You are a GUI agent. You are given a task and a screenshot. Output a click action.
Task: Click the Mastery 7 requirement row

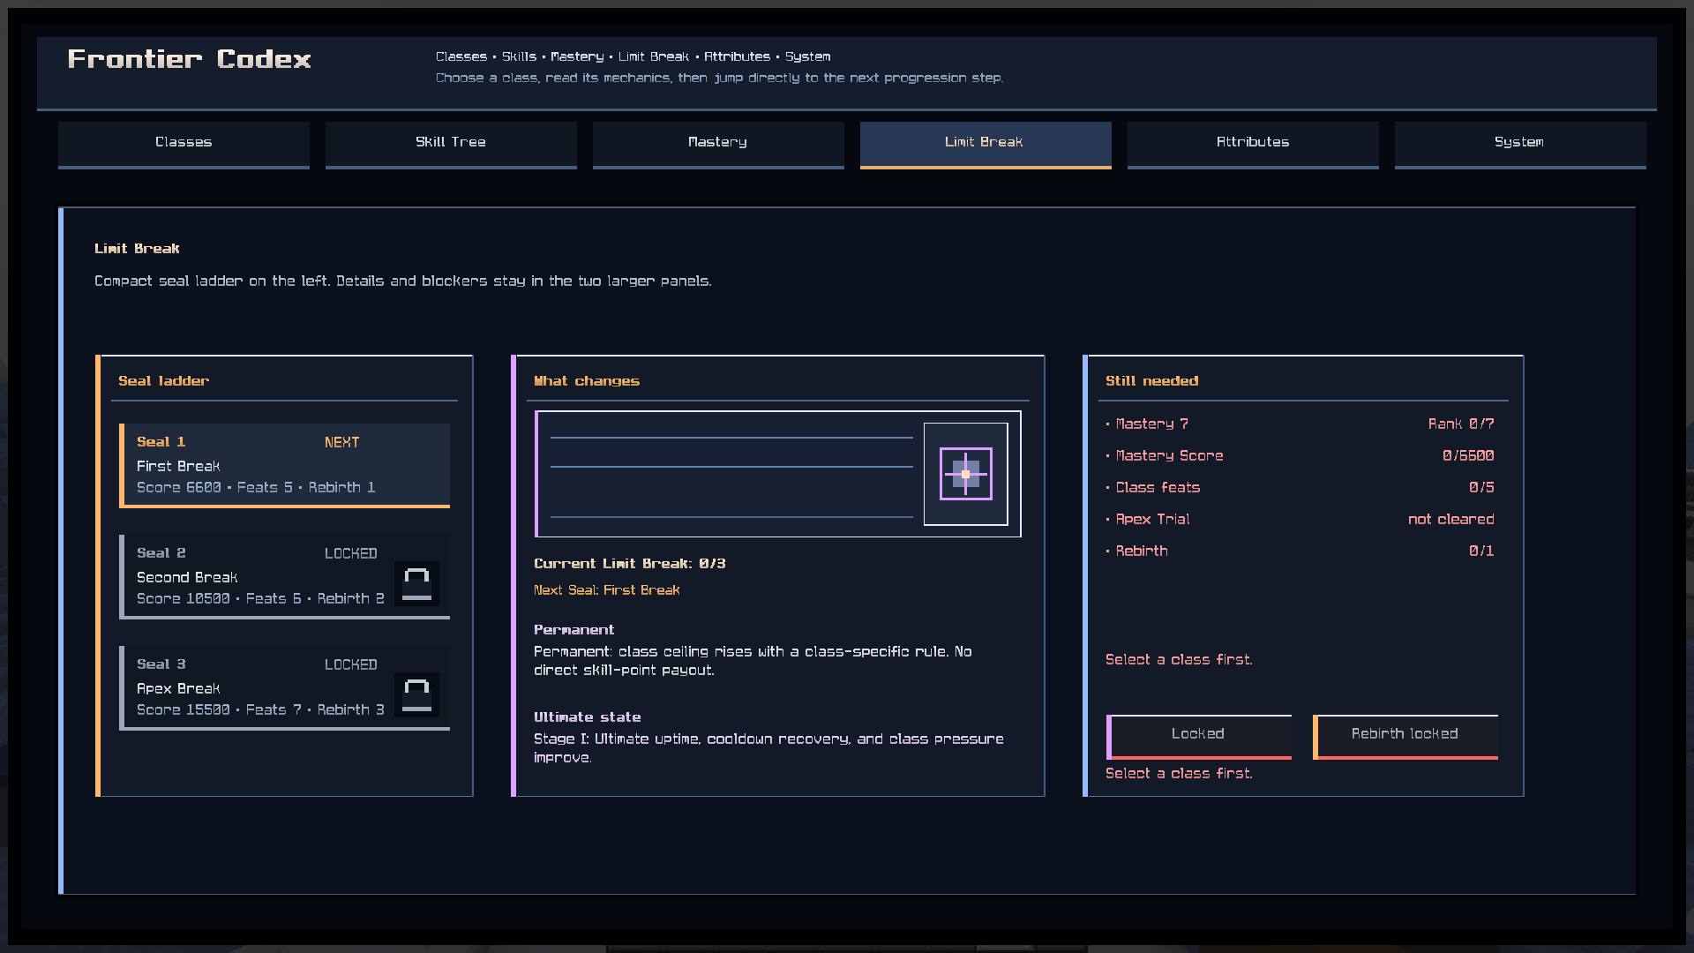click(x=1300, y=424)
